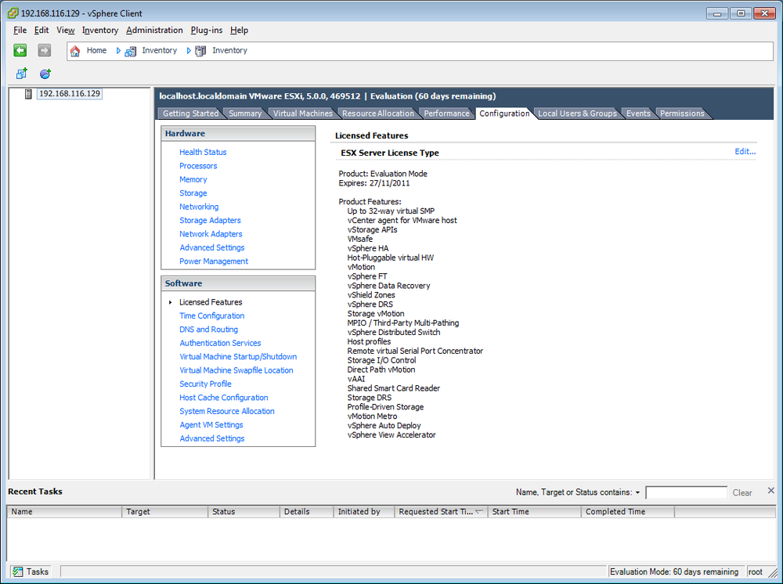This screenshot has width=783, height=584.
Task: Click the gray Forward navigation arrow
Action: click(45, 50)
